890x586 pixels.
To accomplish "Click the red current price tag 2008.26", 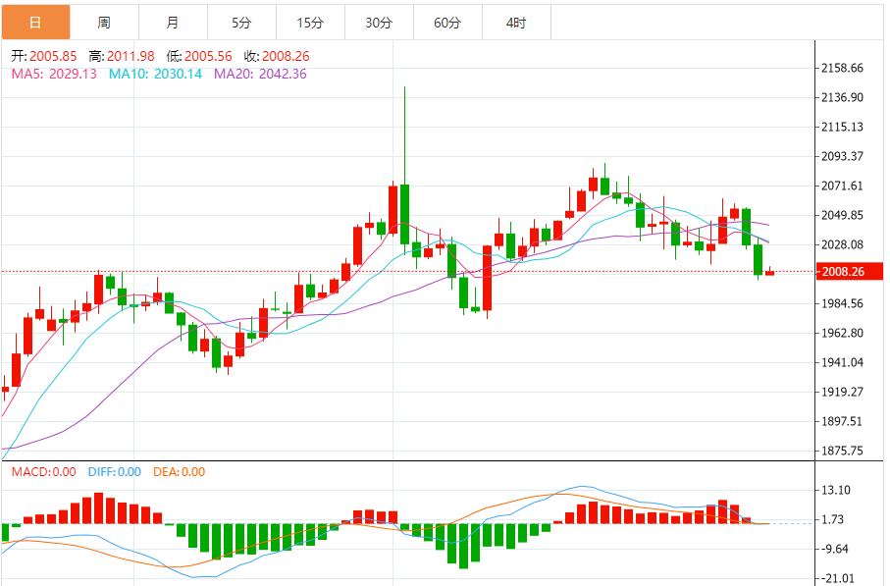I will (x=849, y=272).
